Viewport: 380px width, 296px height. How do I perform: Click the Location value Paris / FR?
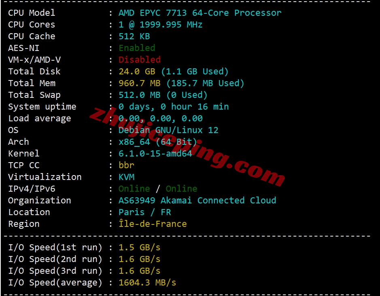coord(145,212)
